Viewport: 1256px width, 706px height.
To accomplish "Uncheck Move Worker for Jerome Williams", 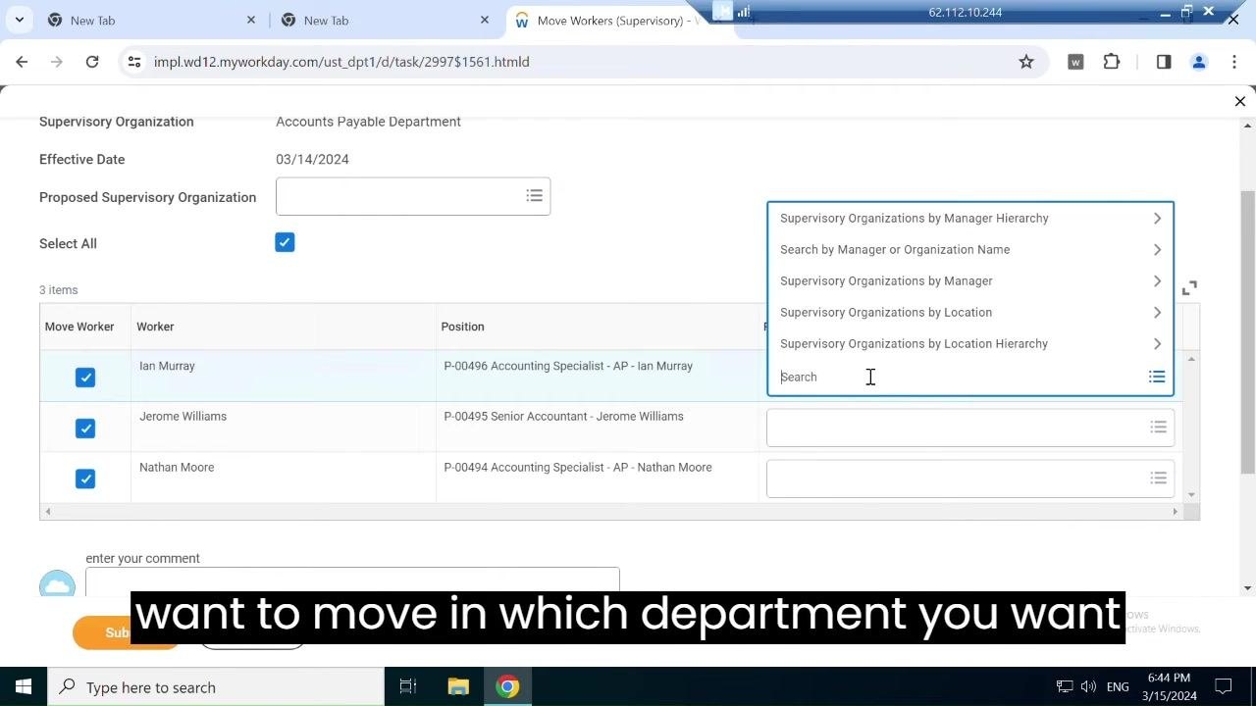I will 85,429.
